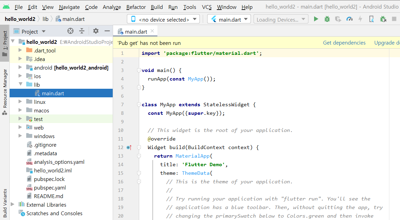Start debugging with the green bug icon
The height and width of the screenshot is (220, 400).
pyautogui.click(x=327, y=19)
